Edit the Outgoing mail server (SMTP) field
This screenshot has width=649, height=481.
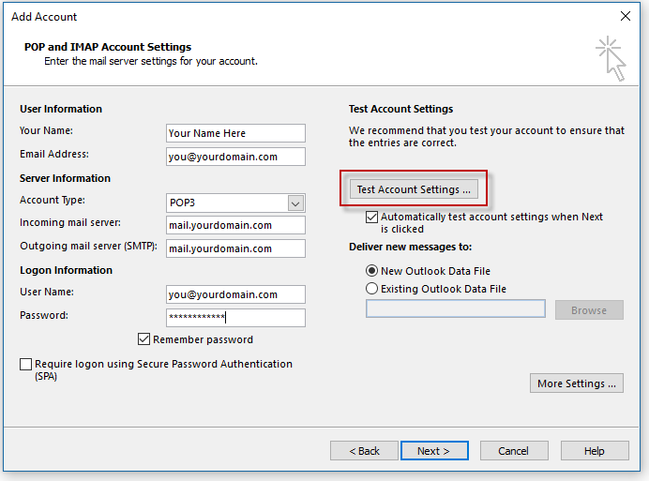(235, 248)
